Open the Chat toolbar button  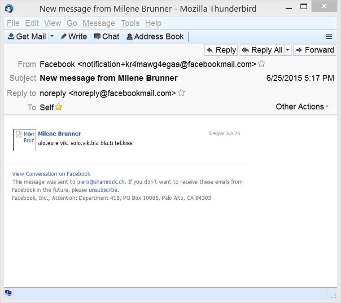click(x=106, y=37)
